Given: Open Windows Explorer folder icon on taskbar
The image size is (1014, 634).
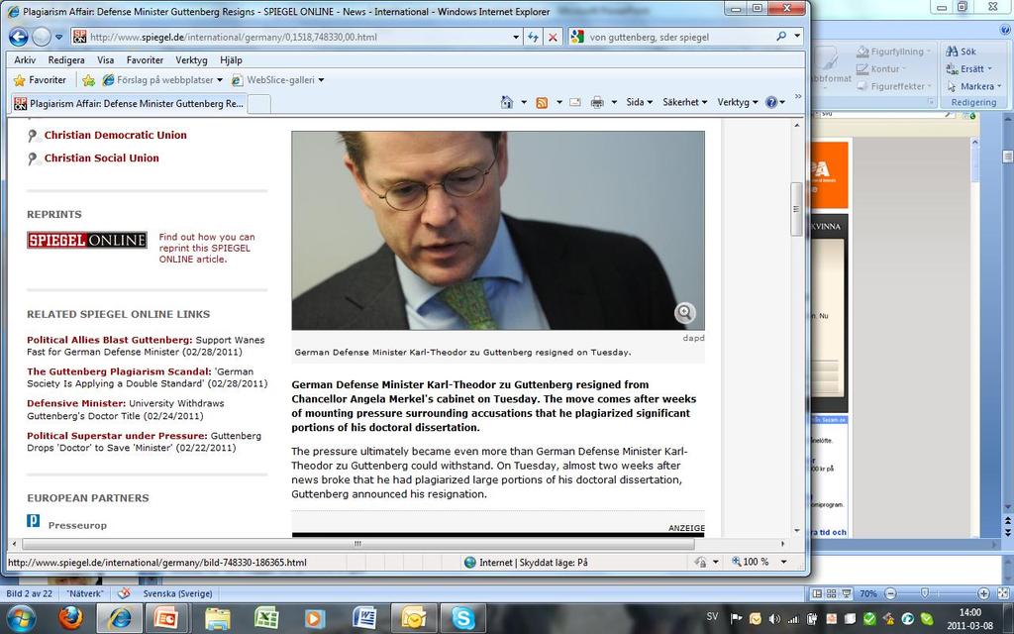Looking at the screenshot, I should coord(217,618).
